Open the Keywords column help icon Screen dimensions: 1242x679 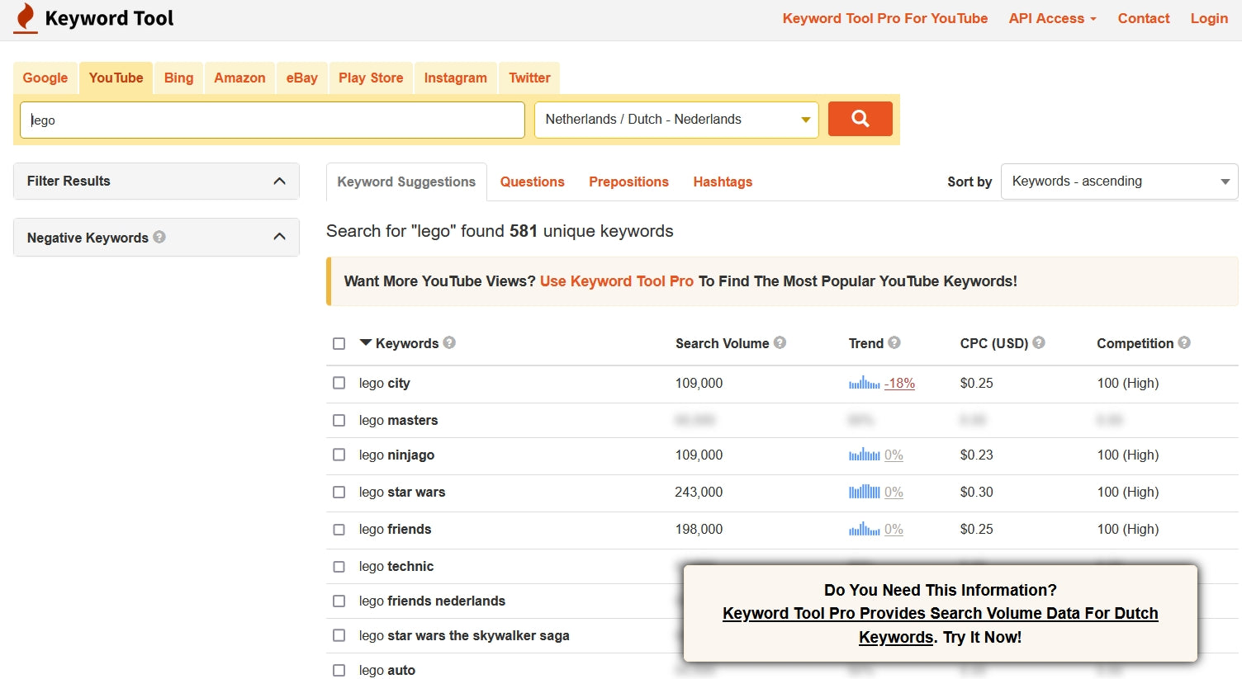point(449,342)
